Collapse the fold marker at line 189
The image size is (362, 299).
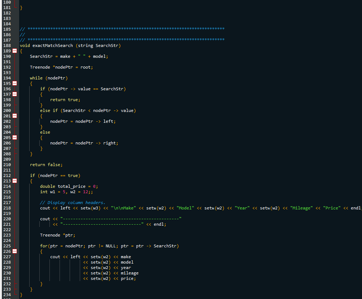coord(14,51)
